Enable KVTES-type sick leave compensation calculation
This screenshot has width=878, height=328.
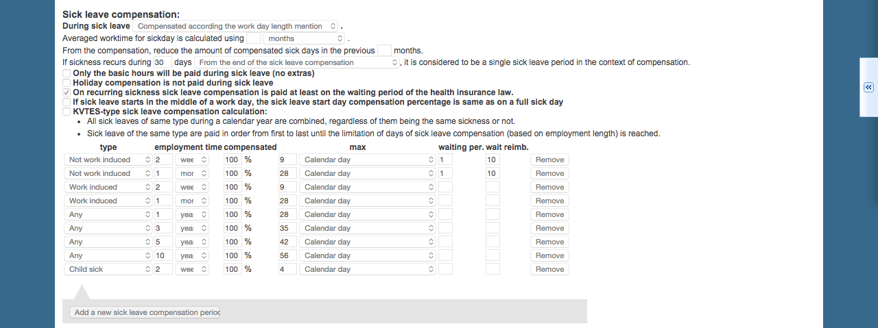pos(67,112)
